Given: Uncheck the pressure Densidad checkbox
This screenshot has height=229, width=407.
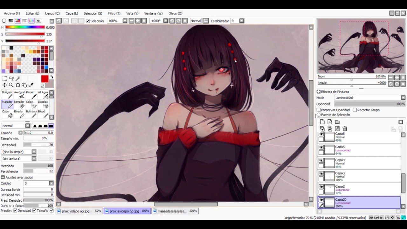Looking at the screenshot, I should 15,211.
